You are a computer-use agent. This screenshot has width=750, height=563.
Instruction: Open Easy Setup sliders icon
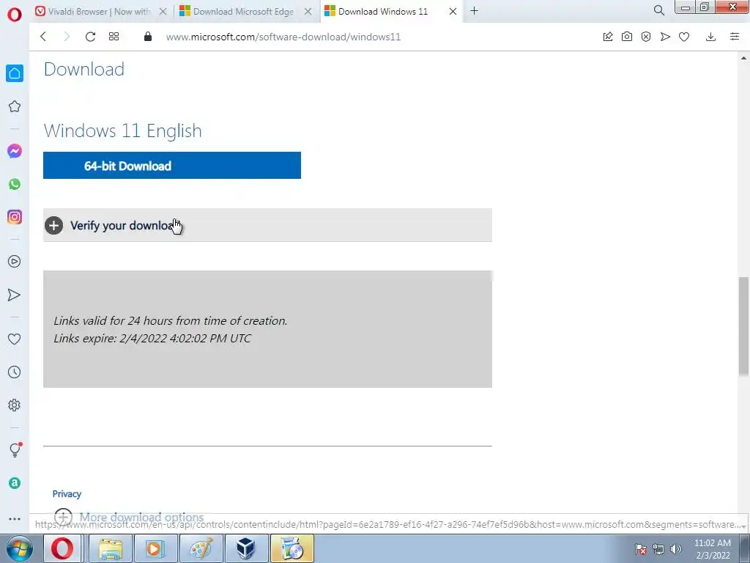(735, 37)
